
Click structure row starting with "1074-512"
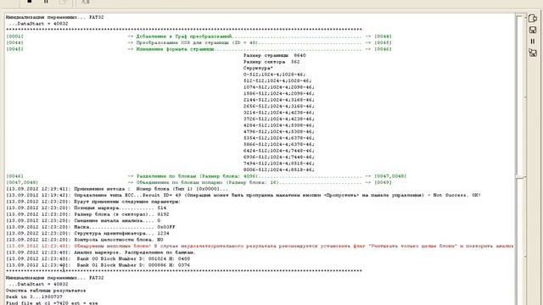click(x=279, y=87)
